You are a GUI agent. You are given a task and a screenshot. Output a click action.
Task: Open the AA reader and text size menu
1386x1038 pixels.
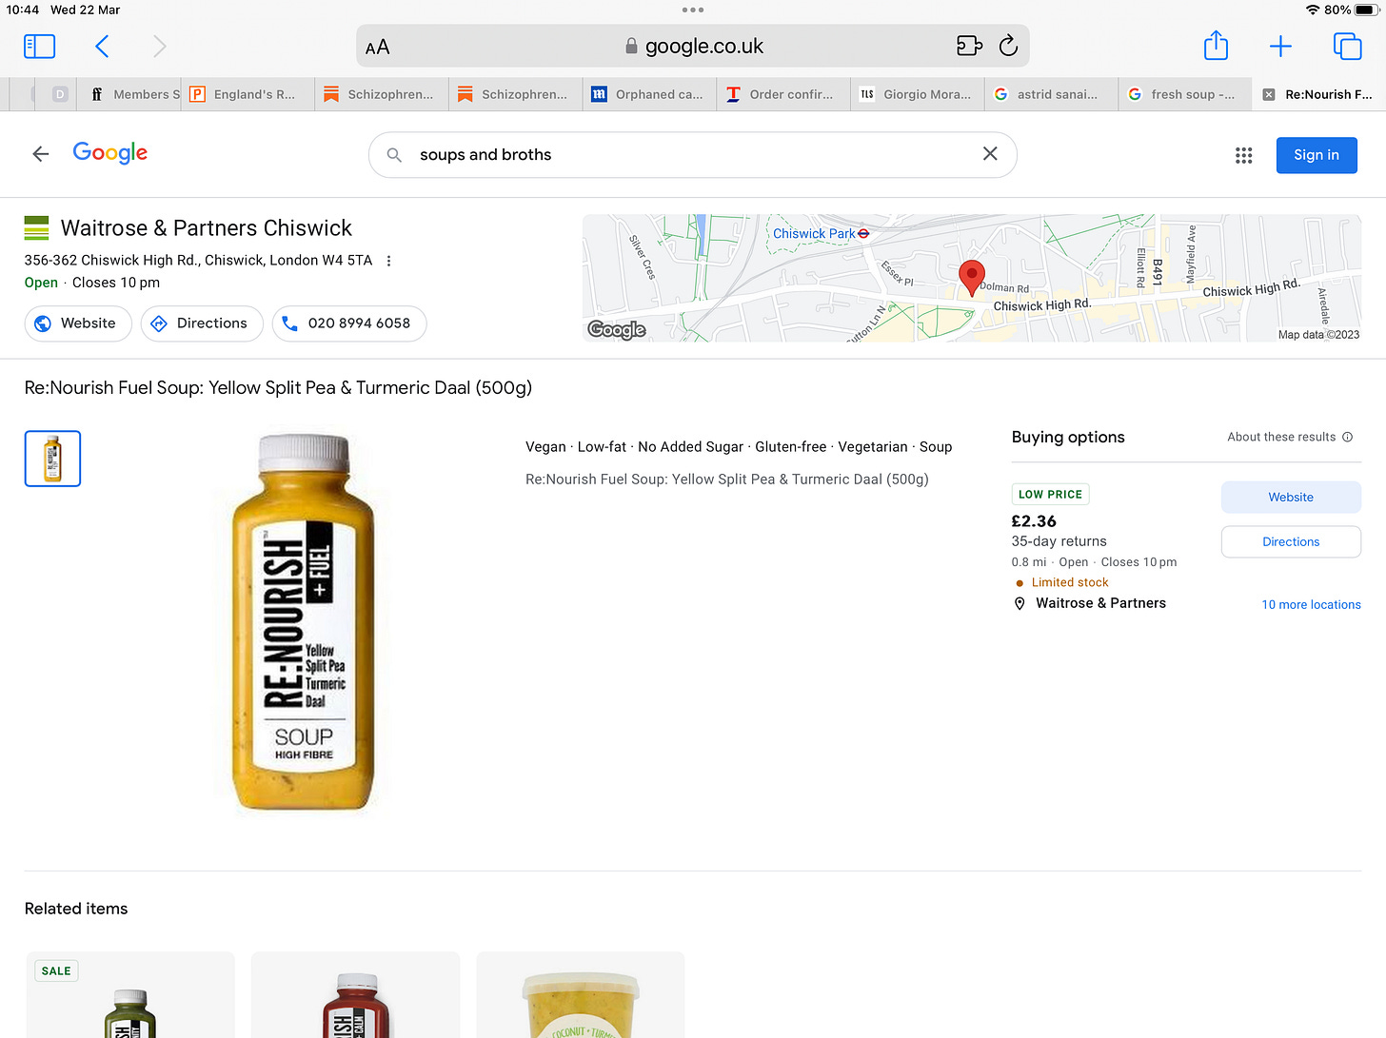pyautogui.click(x=378, y=47)
